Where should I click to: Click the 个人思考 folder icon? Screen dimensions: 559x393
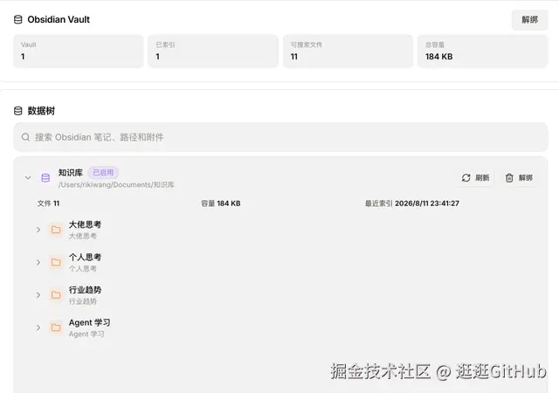coord(56,263)
